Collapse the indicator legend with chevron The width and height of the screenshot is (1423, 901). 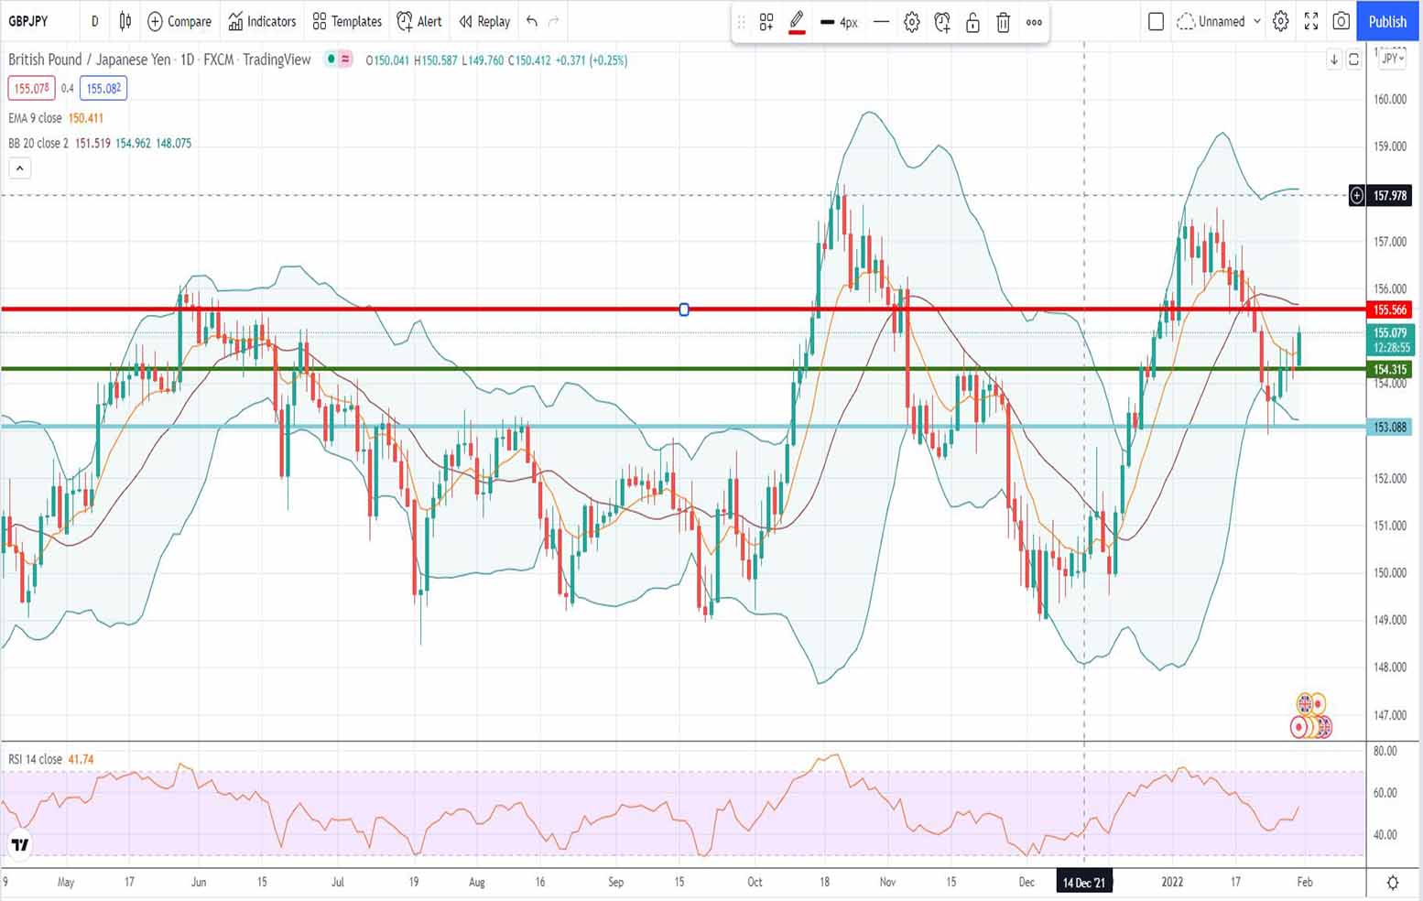[x=19, y=168]
